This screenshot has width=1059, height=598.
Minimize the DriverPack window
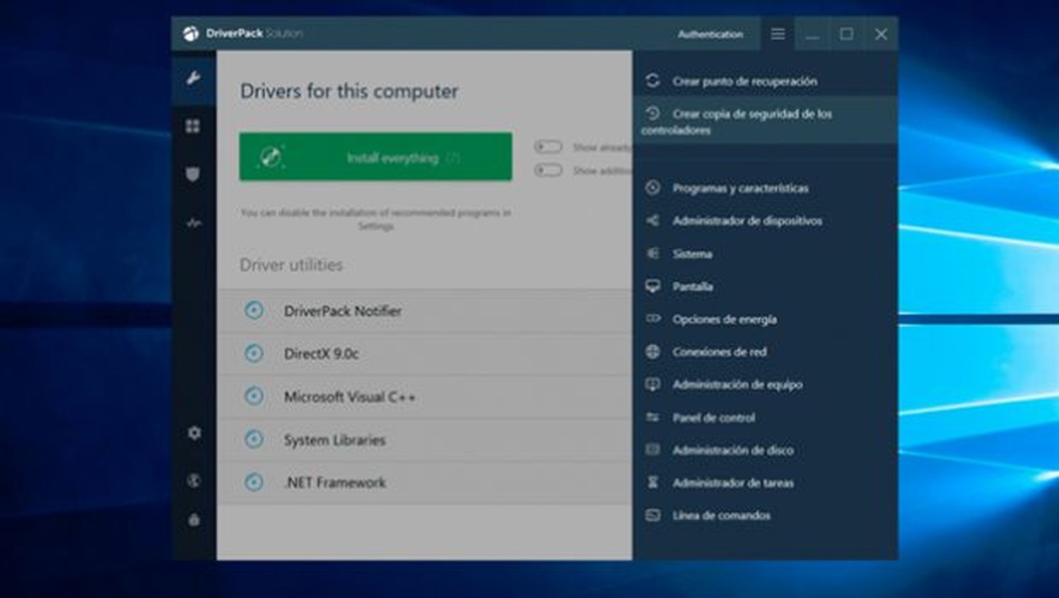812,34
